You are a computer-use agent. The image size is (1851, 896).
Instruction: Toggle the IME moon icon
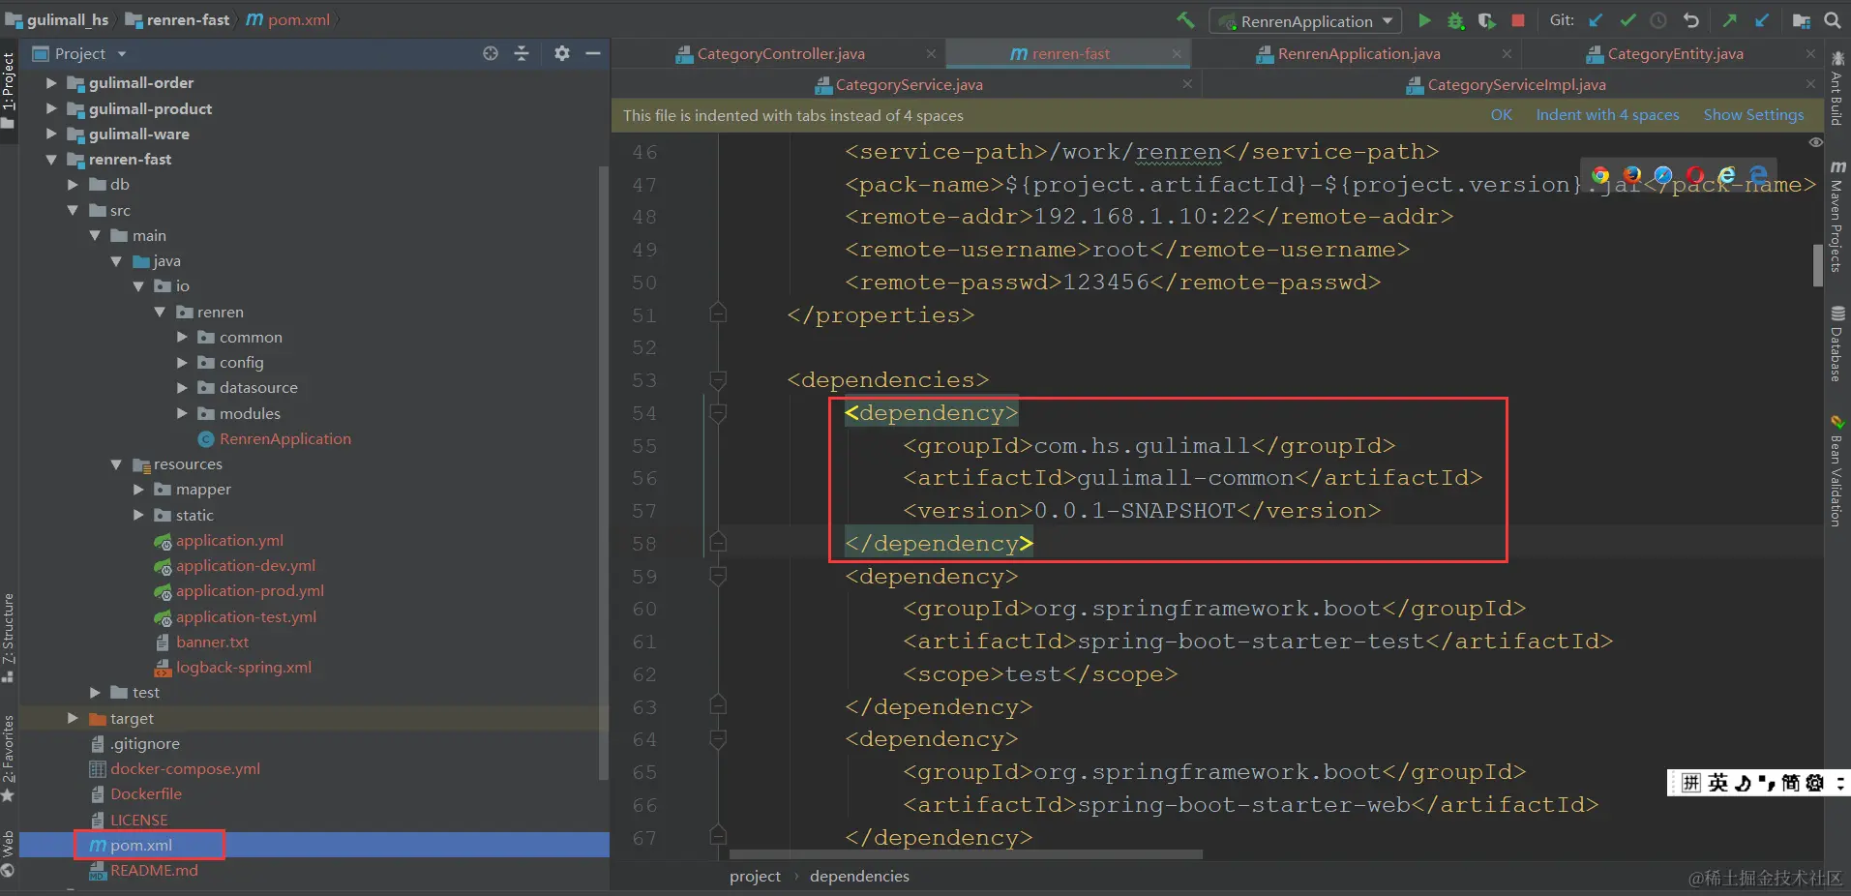tap(1744, 783)
